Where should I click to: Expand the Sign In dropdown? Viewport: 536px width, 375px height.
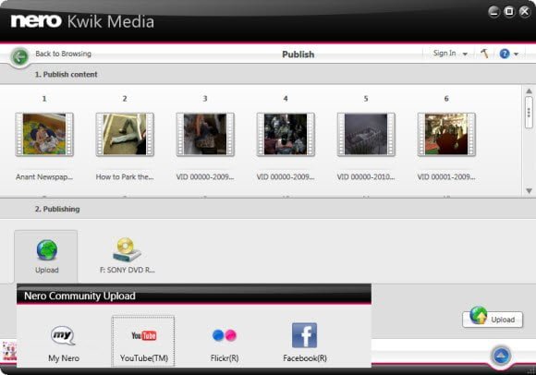450,54
